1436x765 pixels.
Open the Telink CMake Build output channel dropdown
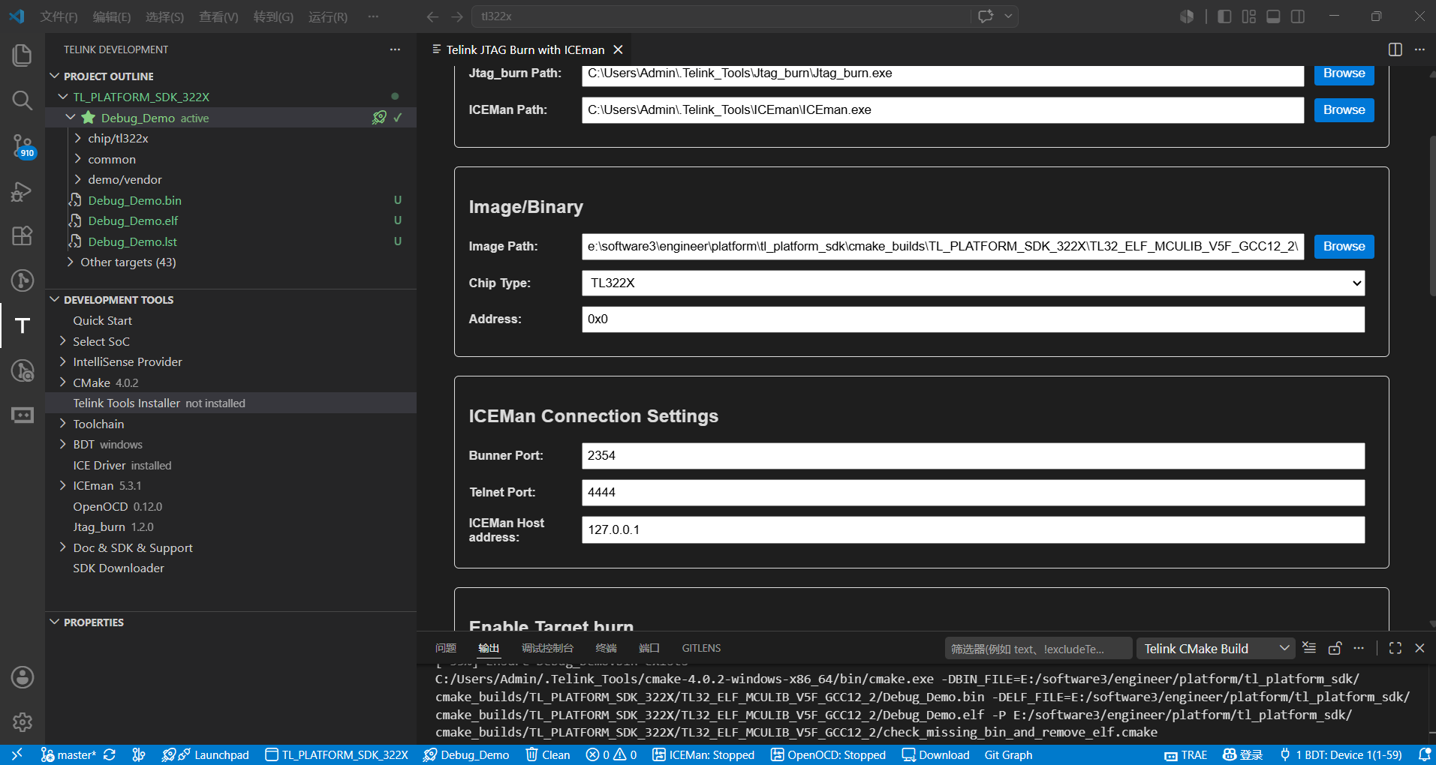coord(1215,648)
